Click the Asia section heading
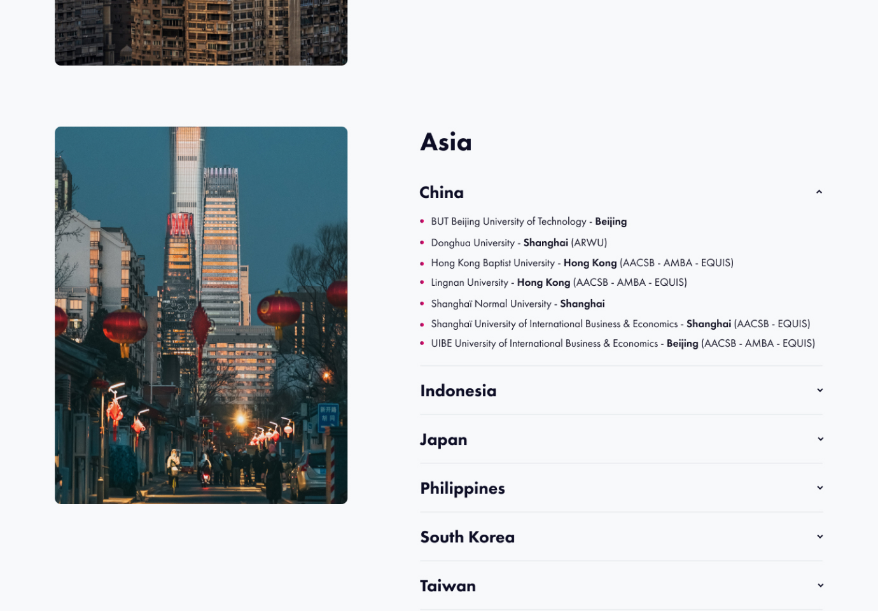 (x=446, y=143)
